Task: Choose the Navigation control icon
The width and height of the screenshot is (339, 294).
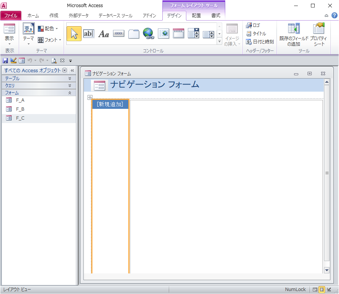Action: click(178, 34)
